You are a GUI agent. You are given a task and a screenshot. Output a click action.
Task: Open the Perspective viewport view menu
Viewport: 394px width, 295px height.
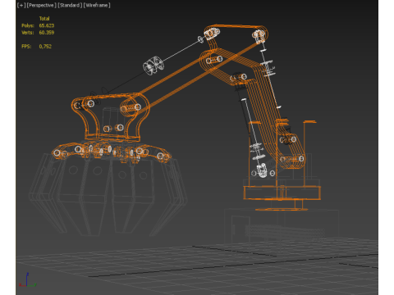[x=42, y=5]
